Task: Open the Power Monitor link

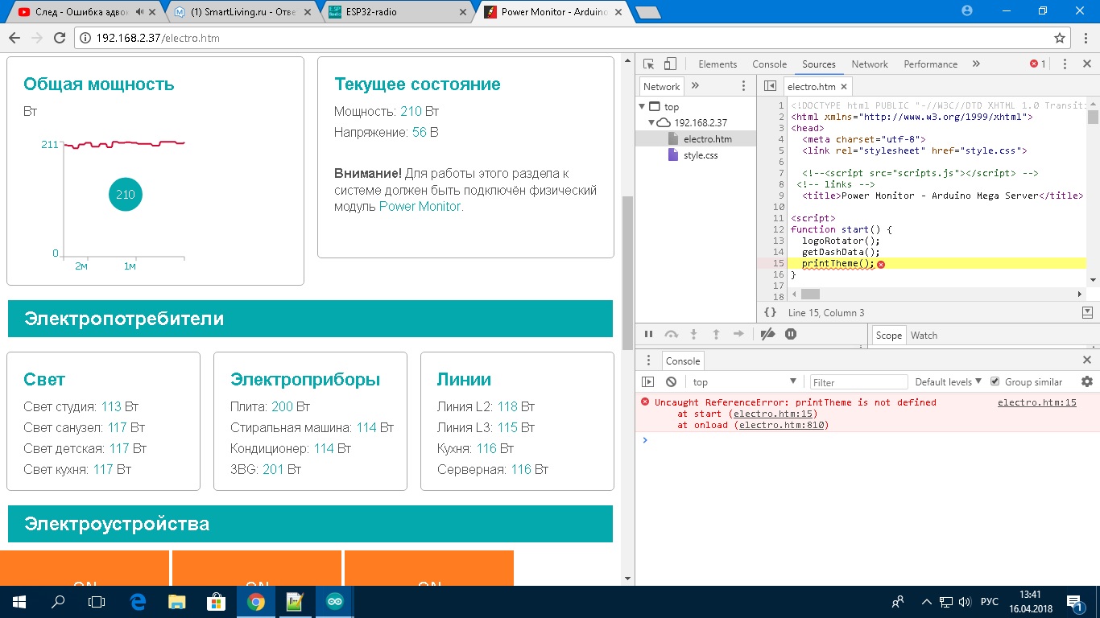Action: click(x=420, y=206)
